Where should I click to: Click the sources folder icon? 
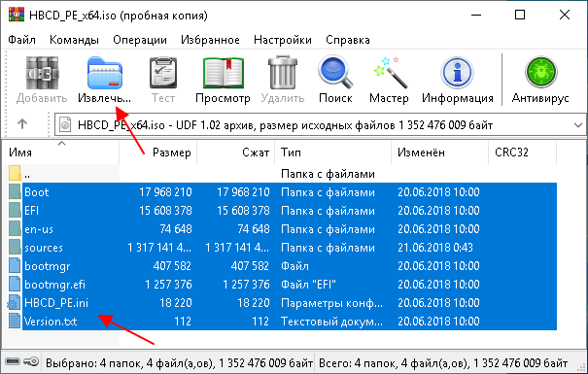(15, 248)
